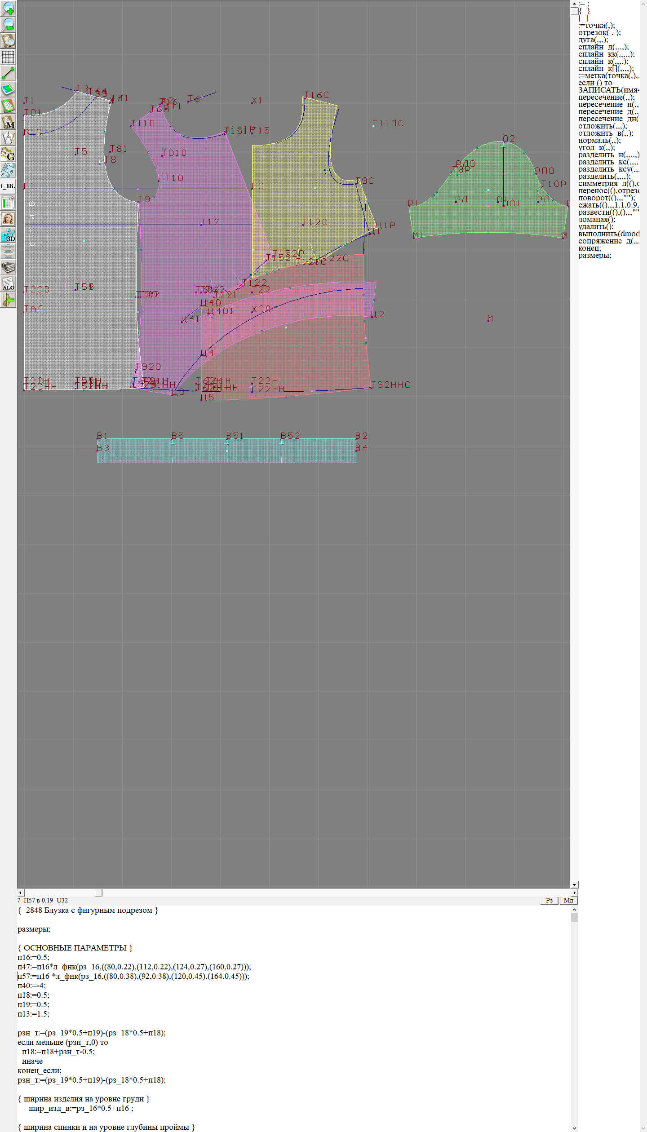Click the i_66. toolbar button
This screenshot has height=1132, width=647.
click(8, 186)
